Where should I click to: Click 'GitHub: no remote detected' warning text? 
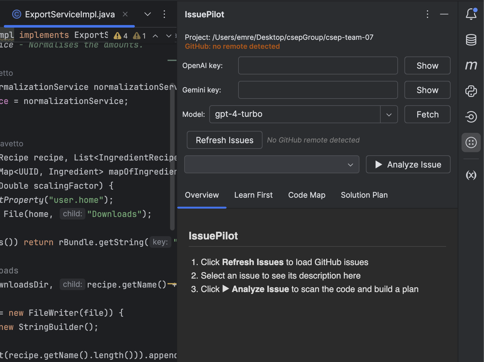[x=232, y=46]
